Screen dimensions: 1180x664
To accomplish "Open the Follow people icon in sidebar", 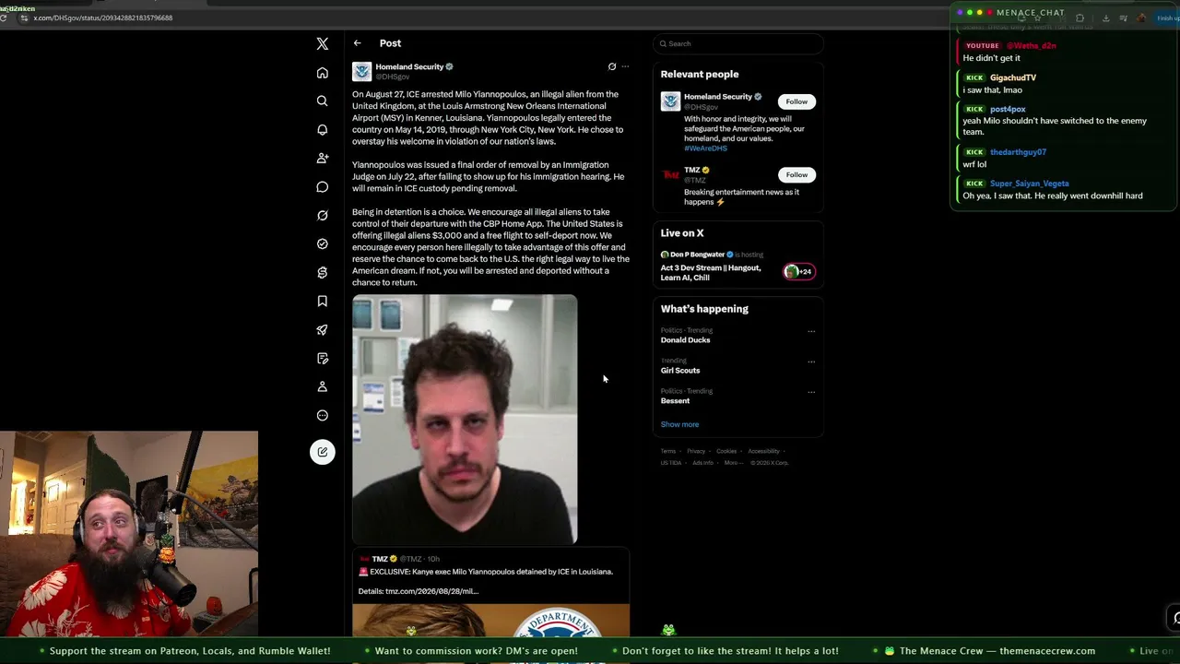I will click(x=323, y=159).
